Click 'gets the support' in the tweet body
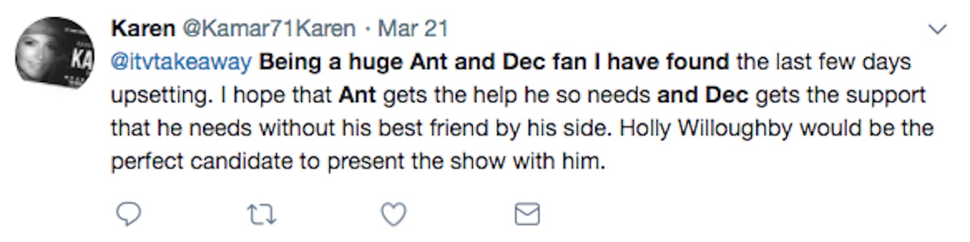 click(840, 96)
